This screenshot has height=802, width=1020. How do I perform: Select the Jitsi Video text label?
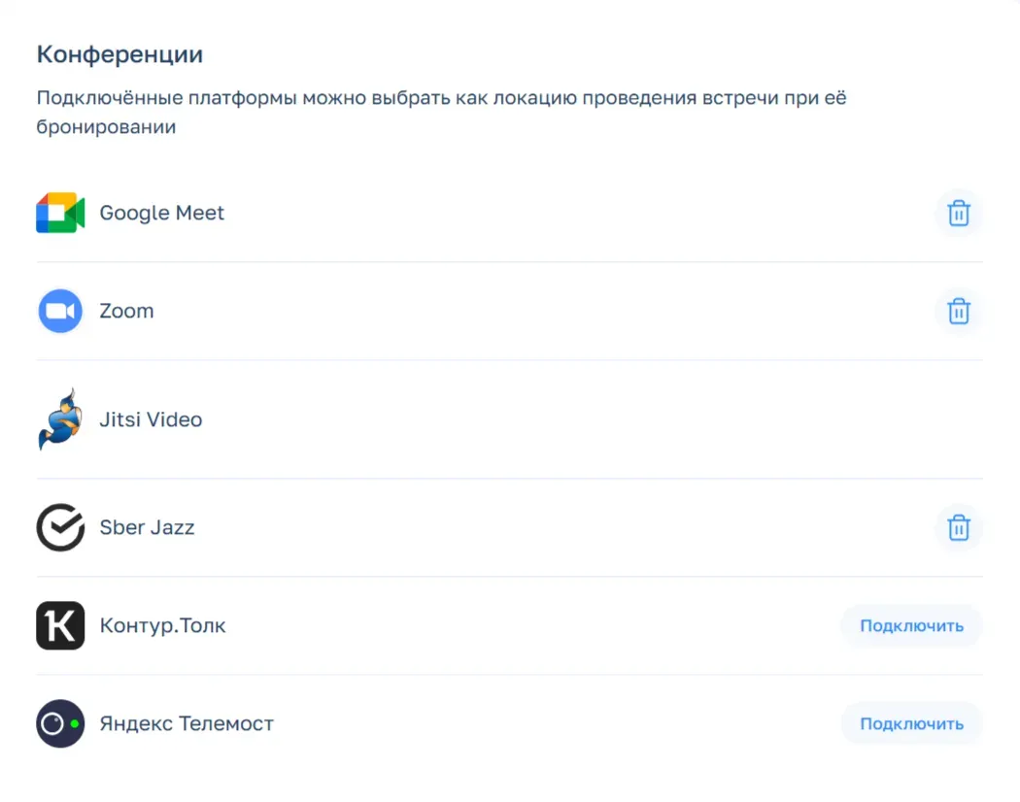[x=151, y=419]
